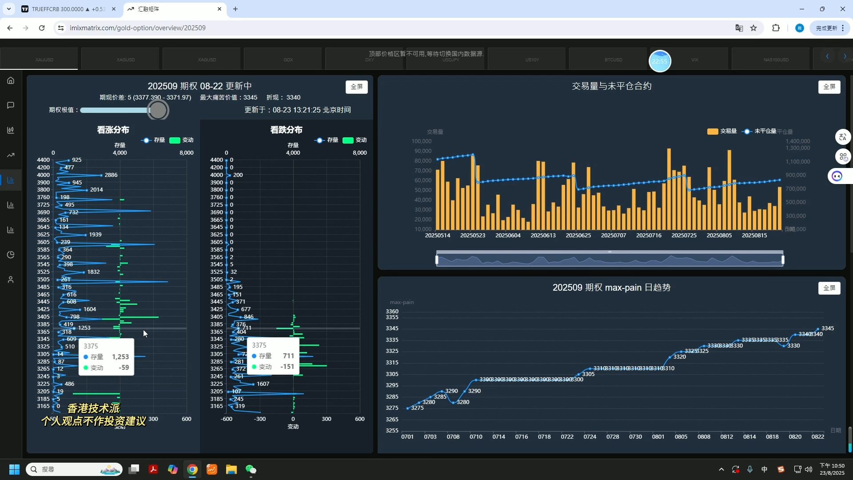Click the browser back arrow
This screenshot has width=853, height=480.
[10, 28]
